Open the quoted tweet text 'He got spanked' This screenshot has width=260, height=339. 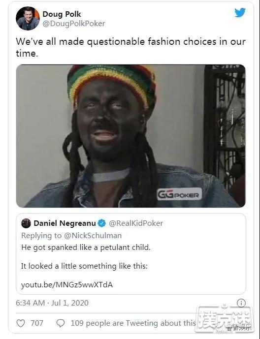coord(86,247)
